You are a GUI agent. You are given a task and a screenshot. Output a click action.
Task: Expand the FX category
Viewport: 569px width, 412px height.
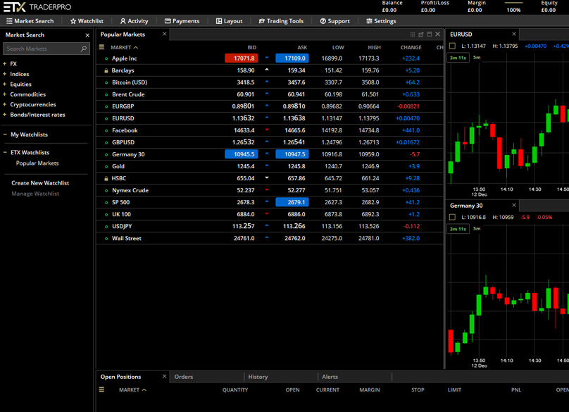click(x=5, y=64)
